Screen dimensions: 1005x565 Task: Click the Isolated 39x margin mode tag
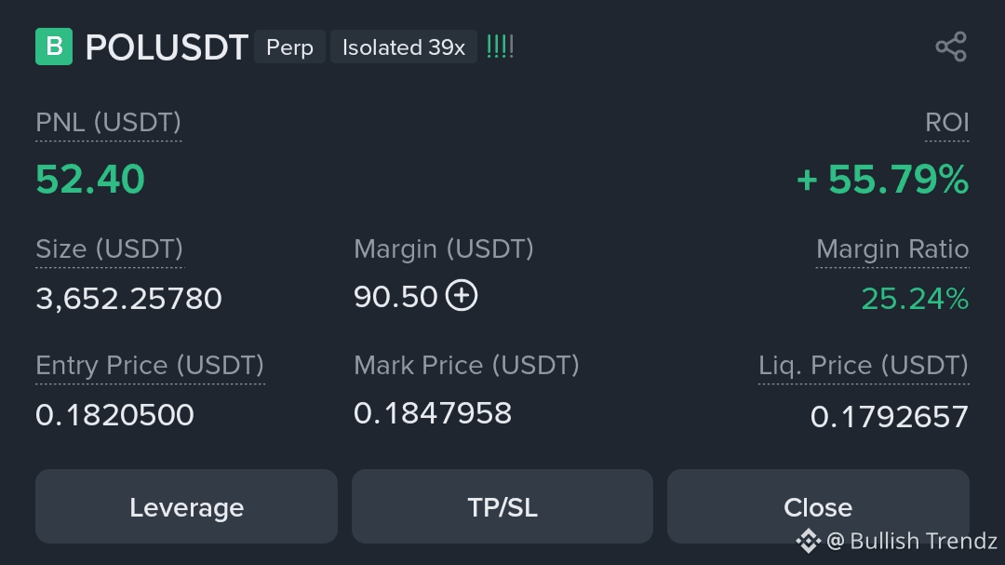[404, 47]
